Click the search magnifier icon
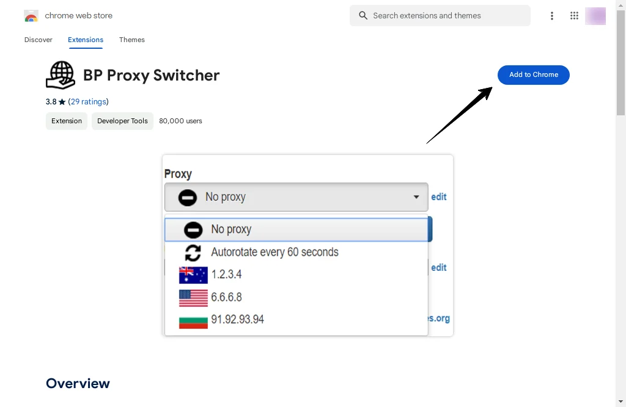The image size is (626, 407). click(x=363, y=15)
